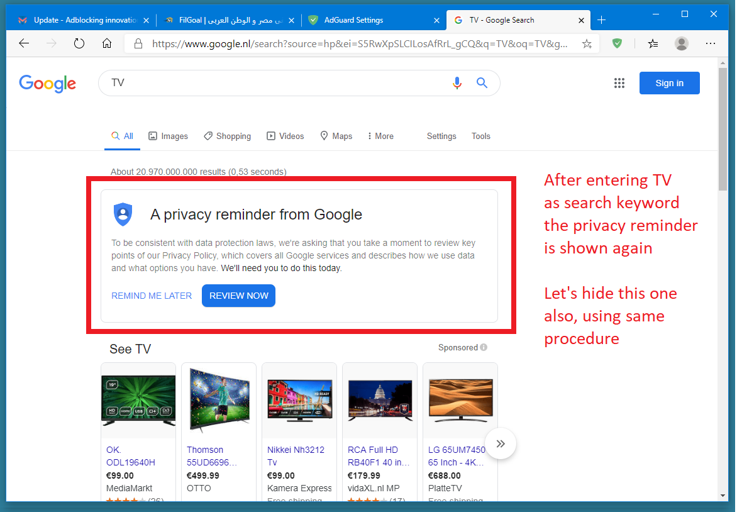
Task: Click the browser back arrow
Action: 24,44
